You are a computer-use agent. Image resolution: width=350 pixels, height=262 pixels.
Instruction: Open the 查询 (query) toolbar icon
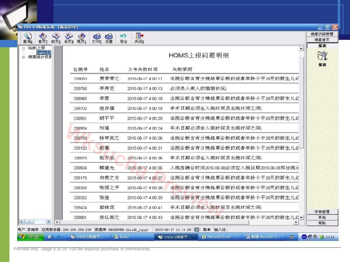28,38
